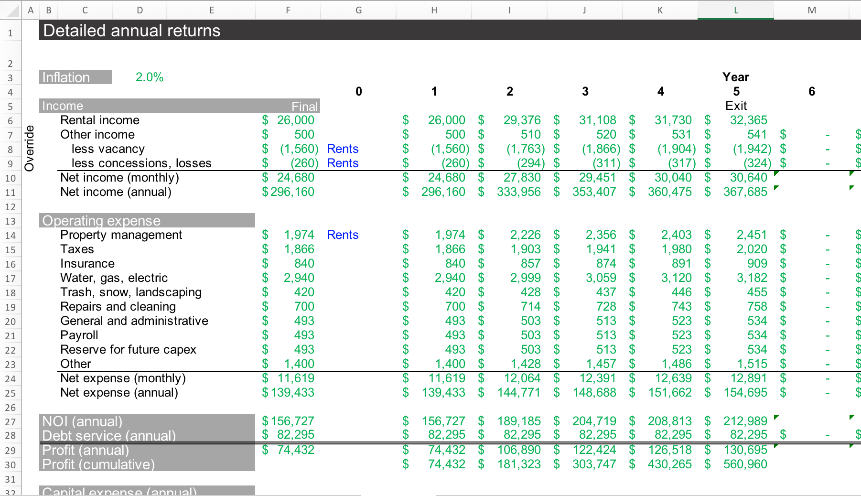This screenshot has height=496, width=861.
Task: Select the Water, gas, electric label
Action: click(x=114, y=278)
